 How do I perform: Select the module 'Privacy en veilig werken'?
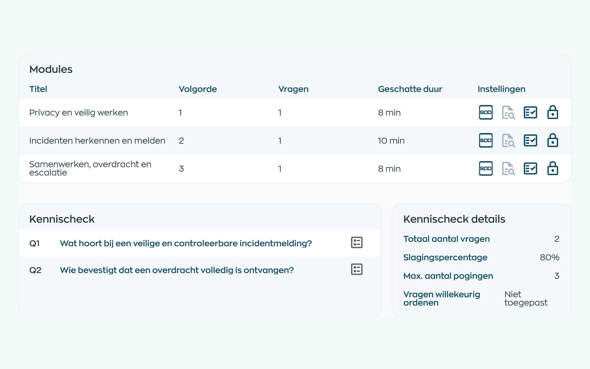[79, 113]
